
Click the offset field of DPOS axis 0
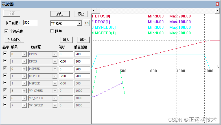click(x=66, y=54)
